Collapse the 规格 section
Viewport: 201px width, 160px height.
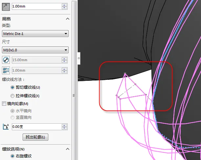tap(68, 19)
